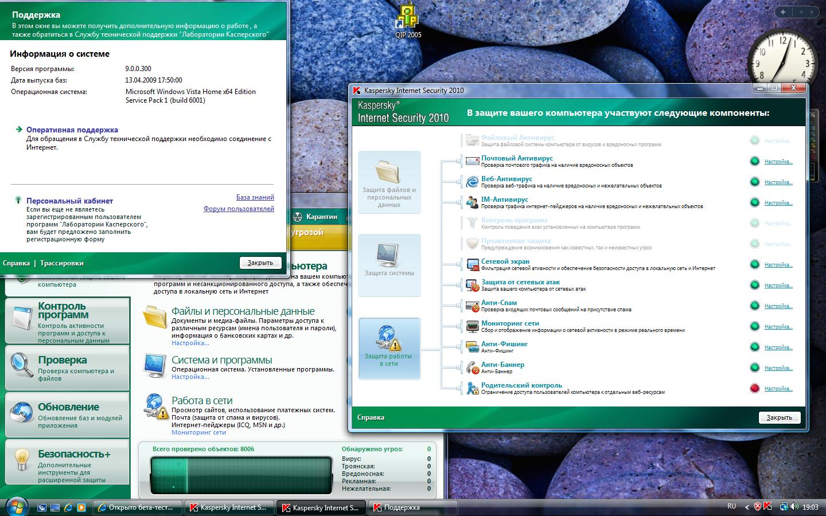The width and height of the screenshot is (826, 516).
Task: Show hidden tray icons arrow
Action: 747,507
